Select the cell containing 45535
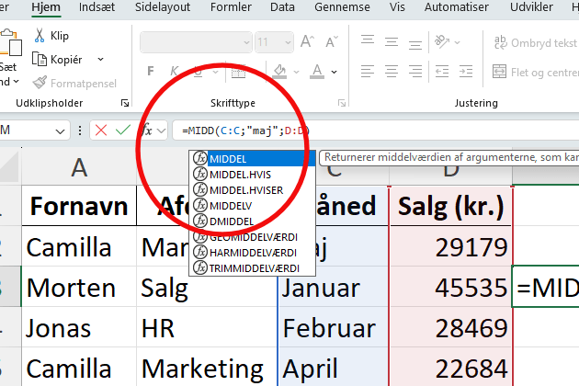 pyautogui.click(x=450, y=288)
